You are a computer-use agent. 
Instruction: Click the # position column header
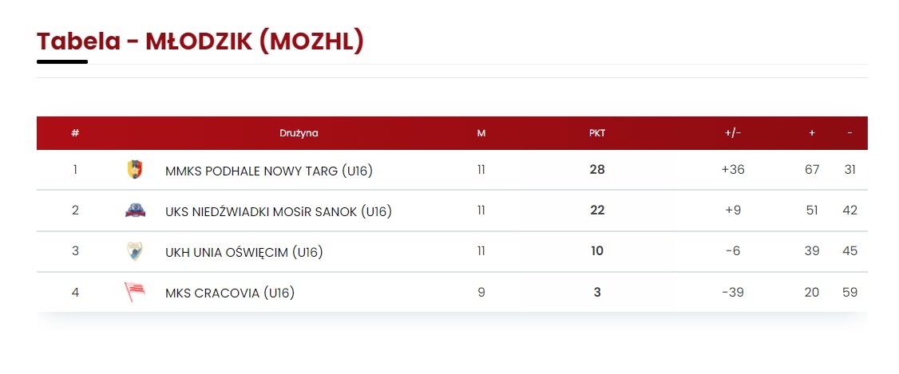click(x=75, y=133)
